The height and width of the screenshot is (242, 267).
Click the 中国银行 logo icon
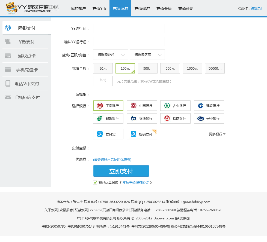click(x=133, y=106)
